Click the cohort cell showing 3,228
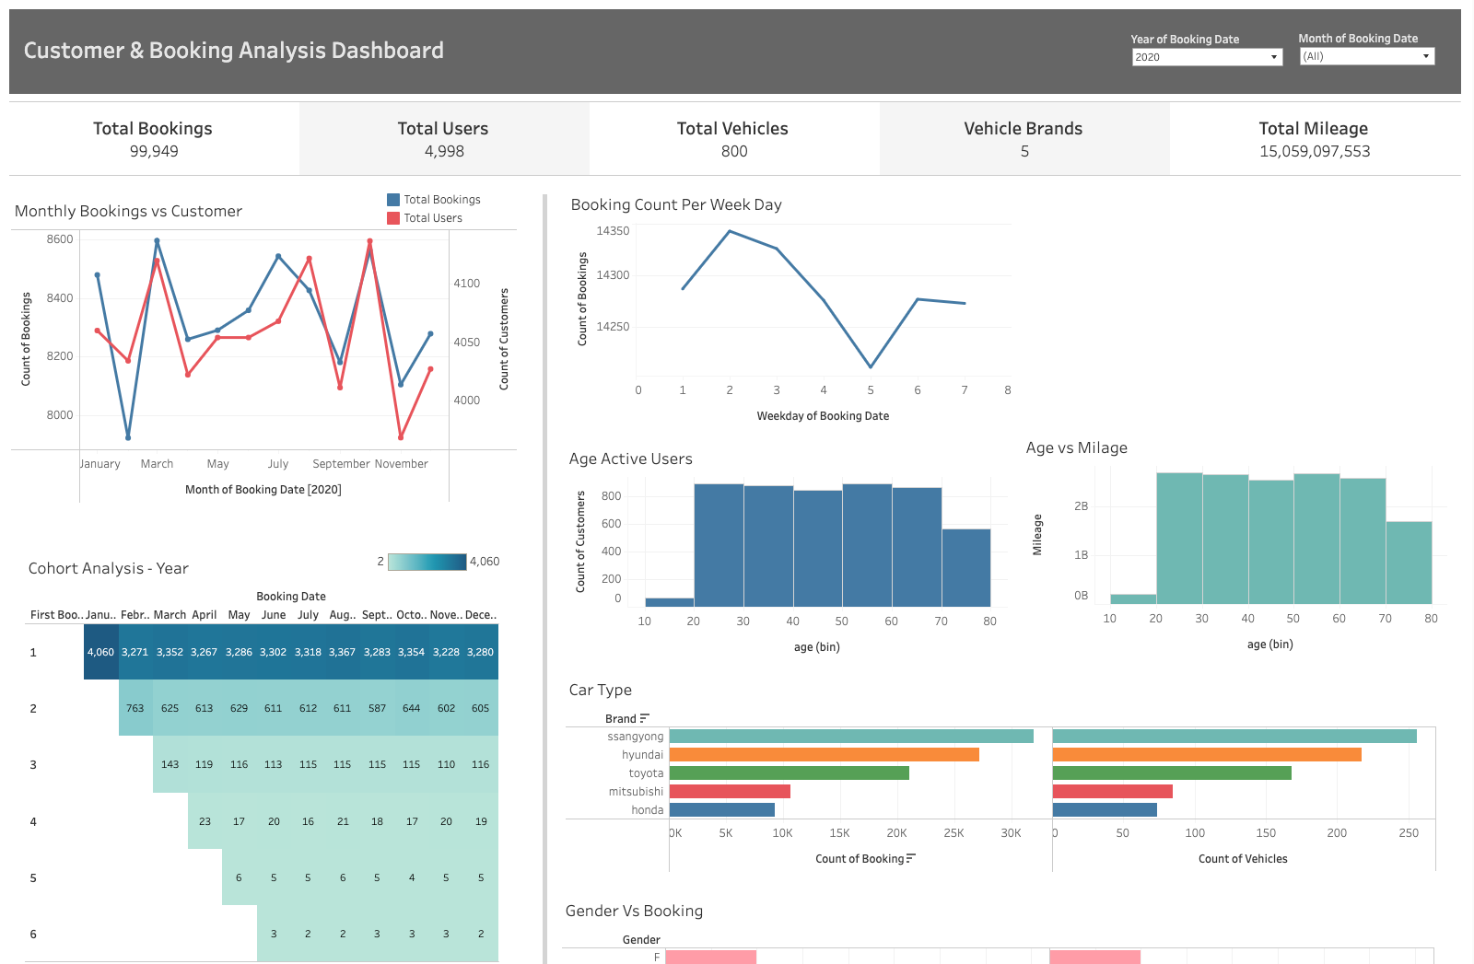Screen dimensions: 1474x964 pos(447,652)
